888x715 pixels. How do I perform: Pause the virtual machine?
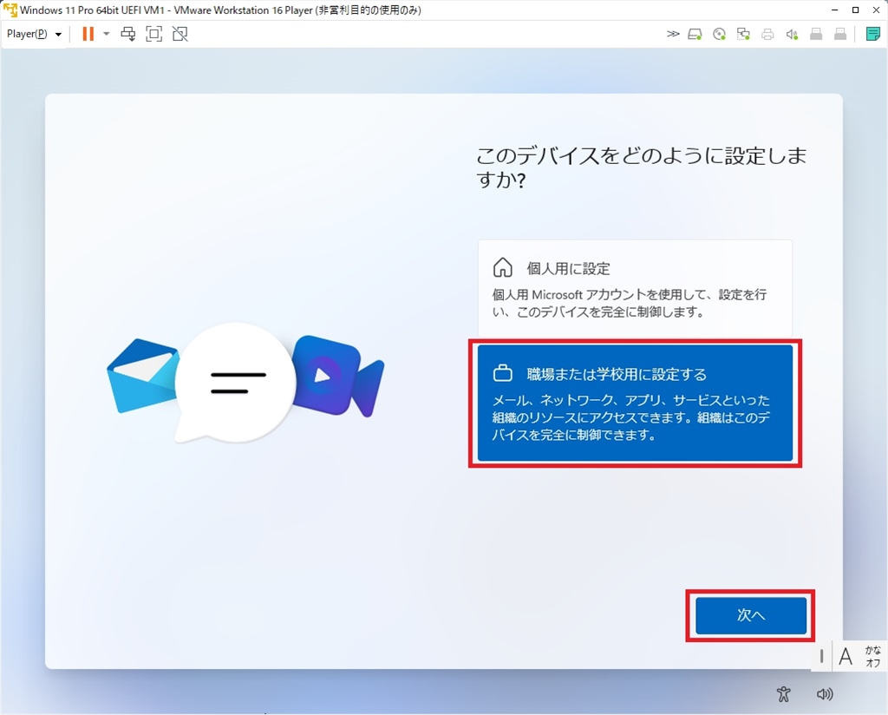[x=88, y=34]
